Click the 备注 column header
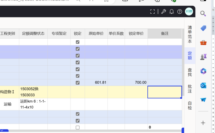The width and height of the screenshot is (215, 133). (x=164, y=33)
